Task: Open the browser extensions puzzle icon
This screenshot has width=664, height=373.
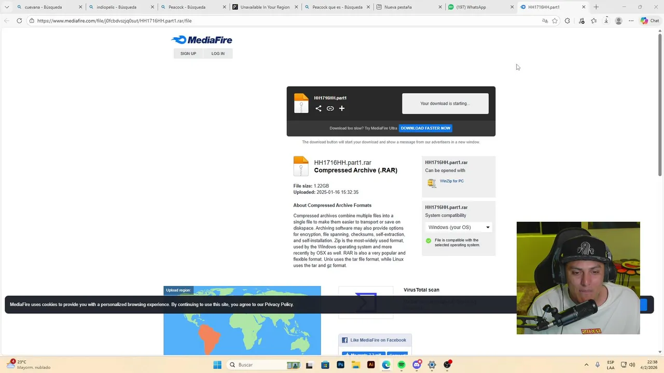Action: coord(567,21)
